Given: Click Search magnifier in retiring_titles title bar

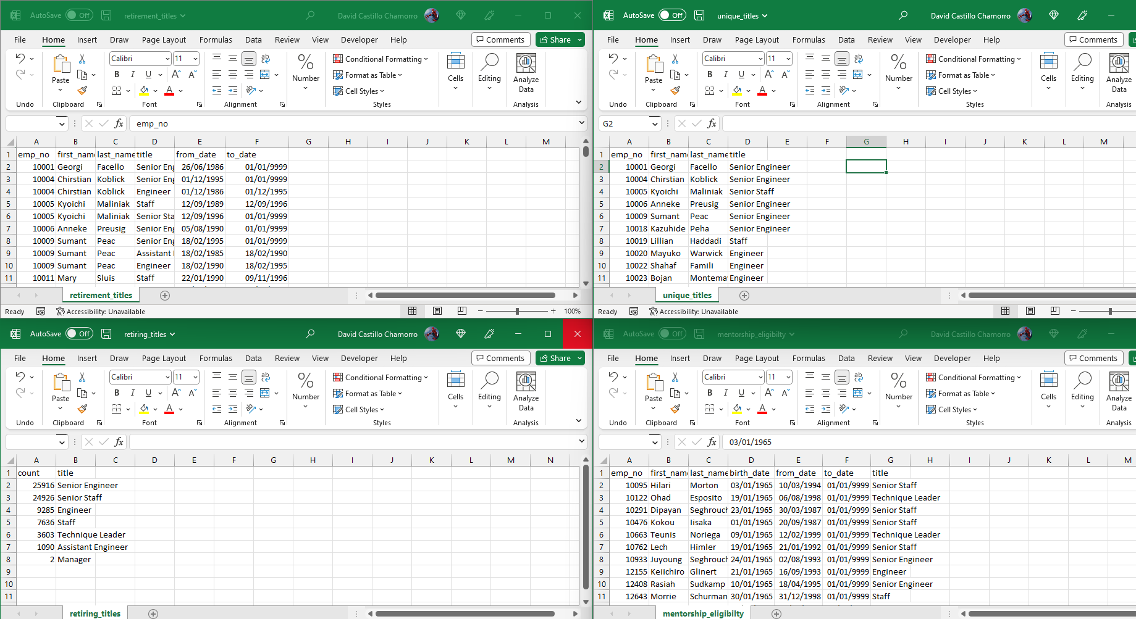Looking at the screenshot, I should [x=310, y=334].
